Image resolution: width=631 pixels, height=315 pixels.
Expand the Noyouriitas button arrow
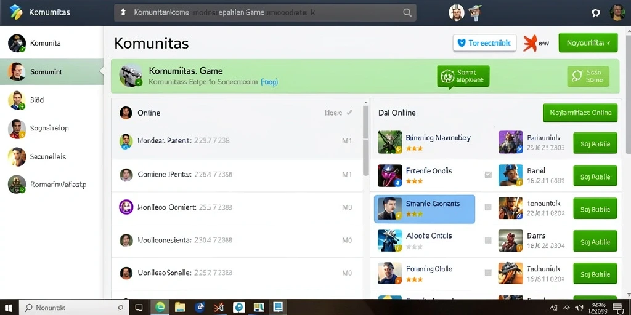(x=608, y=43)
